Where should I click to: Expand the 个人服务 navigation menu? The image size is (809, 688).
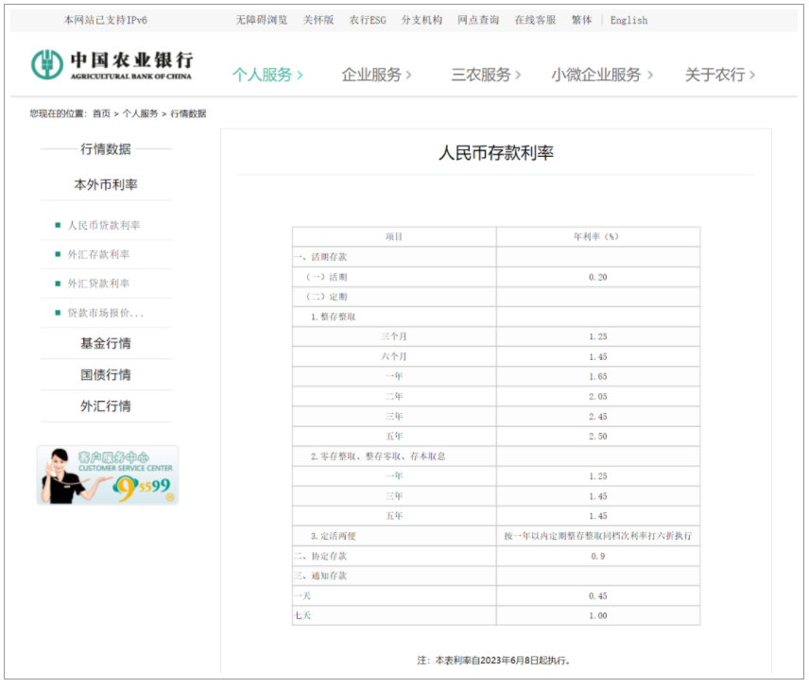[x=267, y=73]
